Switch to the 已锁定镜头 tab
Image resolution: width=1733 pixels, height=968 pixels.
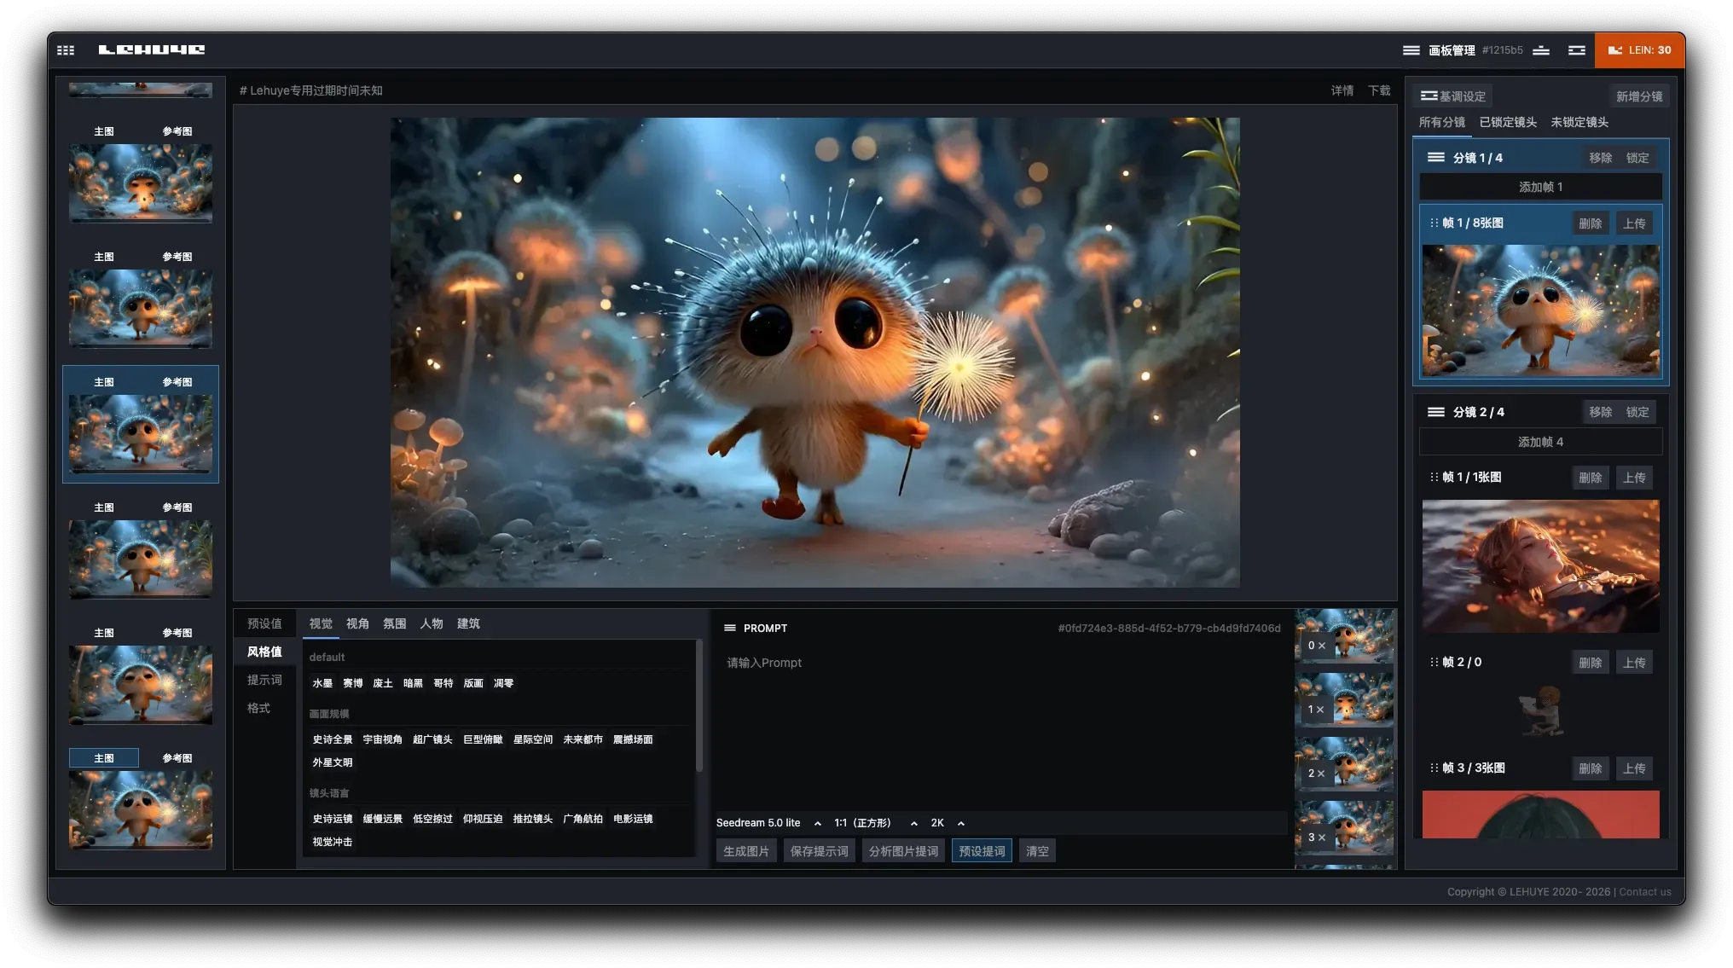click(1508, 122)
